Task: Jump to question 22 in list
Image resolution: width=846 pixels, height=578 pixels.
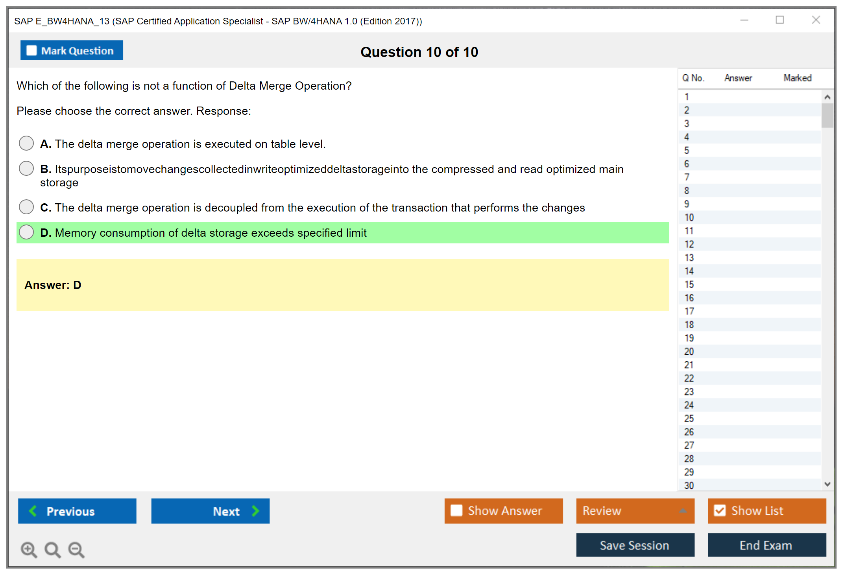Action: tap(689, 378)
